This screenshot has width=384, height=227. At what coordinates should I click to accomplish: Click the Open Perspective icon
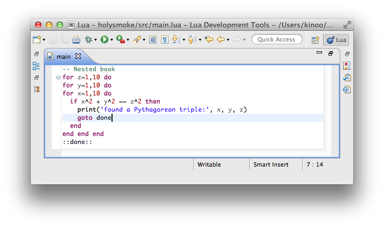click(316, 40)
